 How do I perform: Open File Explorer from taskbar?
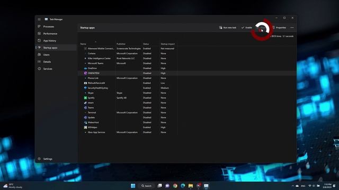191,186
